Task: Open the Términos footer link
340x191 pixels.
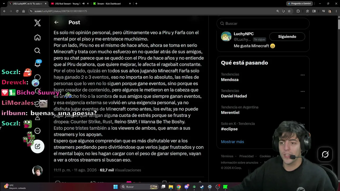Action: (x=227, y=156)
